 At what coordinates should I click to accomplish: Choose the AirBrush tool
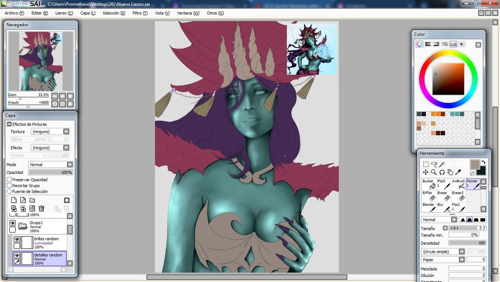pyautogui.click(x=459, y=184)
